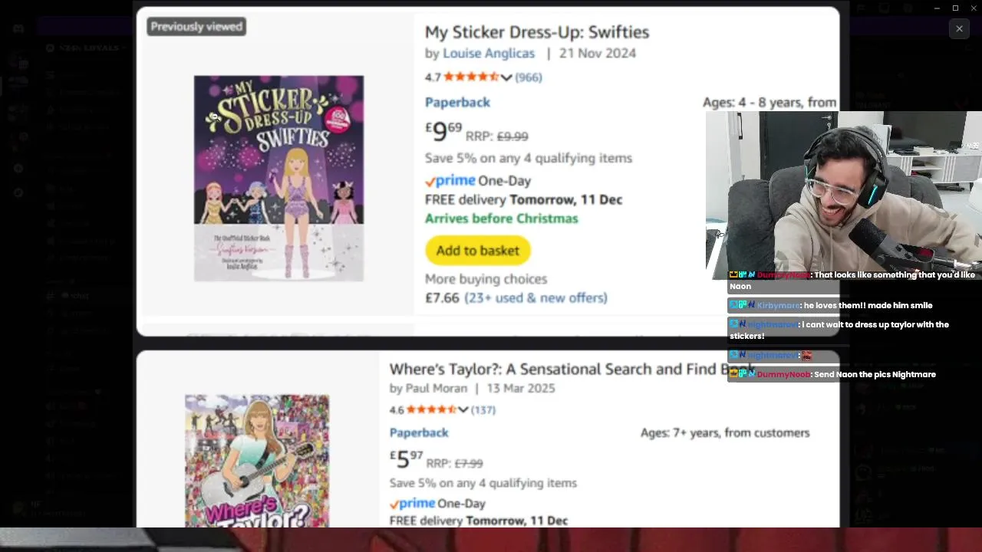Click the Swifties sticker book cover image
This screenshot has width=982, height=552.
278,178
